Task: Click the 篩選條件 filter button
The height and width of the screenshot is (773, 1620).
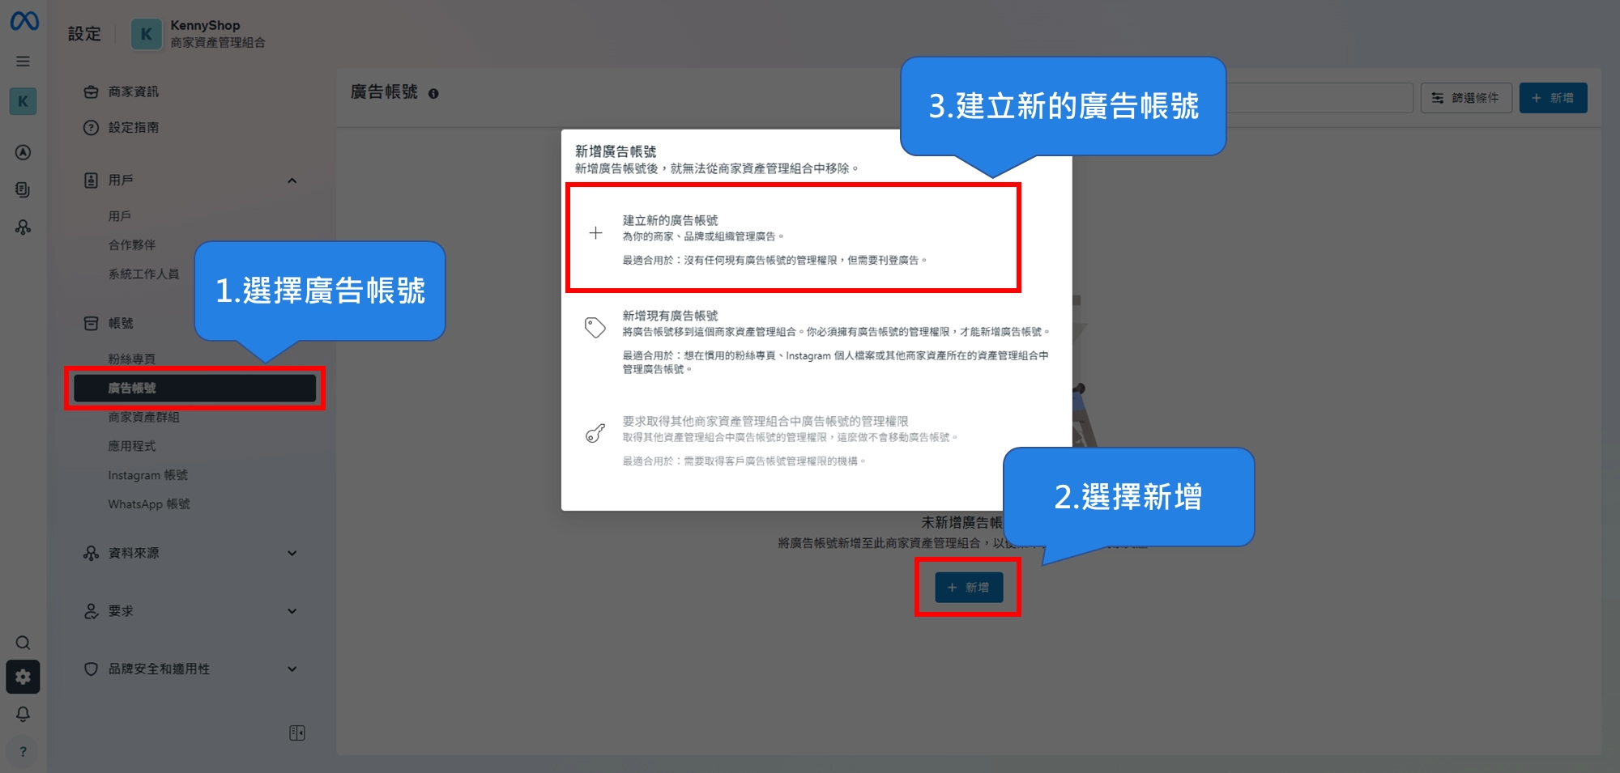Action: point(1466,98)
